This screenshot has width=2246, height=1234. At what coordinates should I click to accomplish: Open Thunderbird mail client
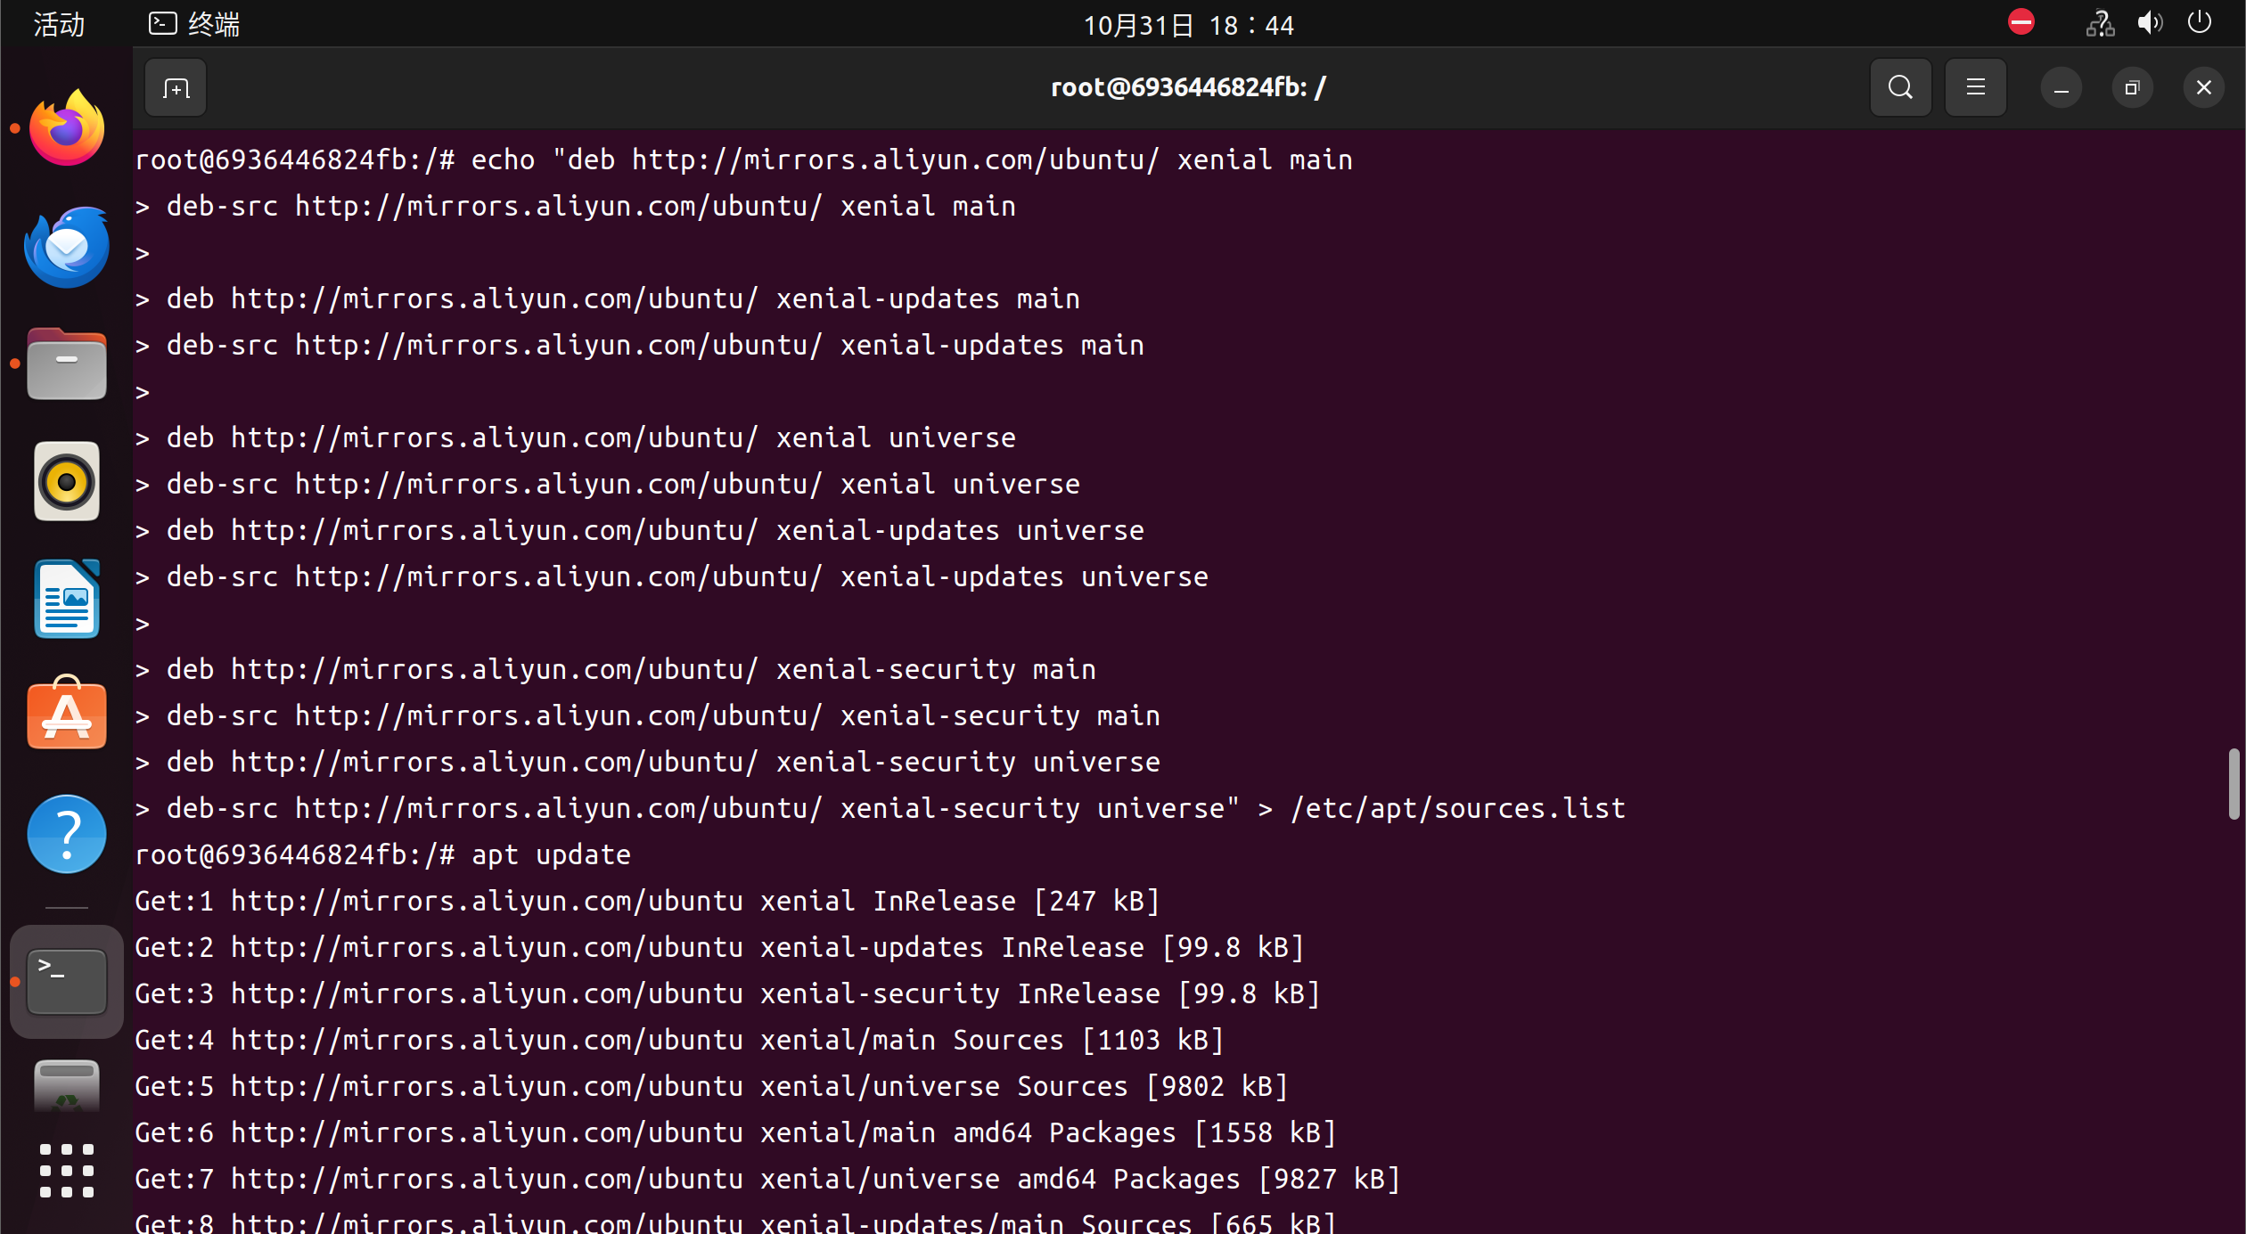[67, 247]
